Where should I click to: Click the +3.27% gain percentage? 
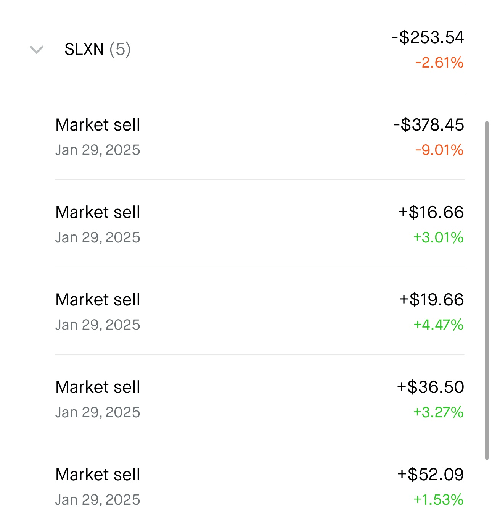tap(438, 412)
